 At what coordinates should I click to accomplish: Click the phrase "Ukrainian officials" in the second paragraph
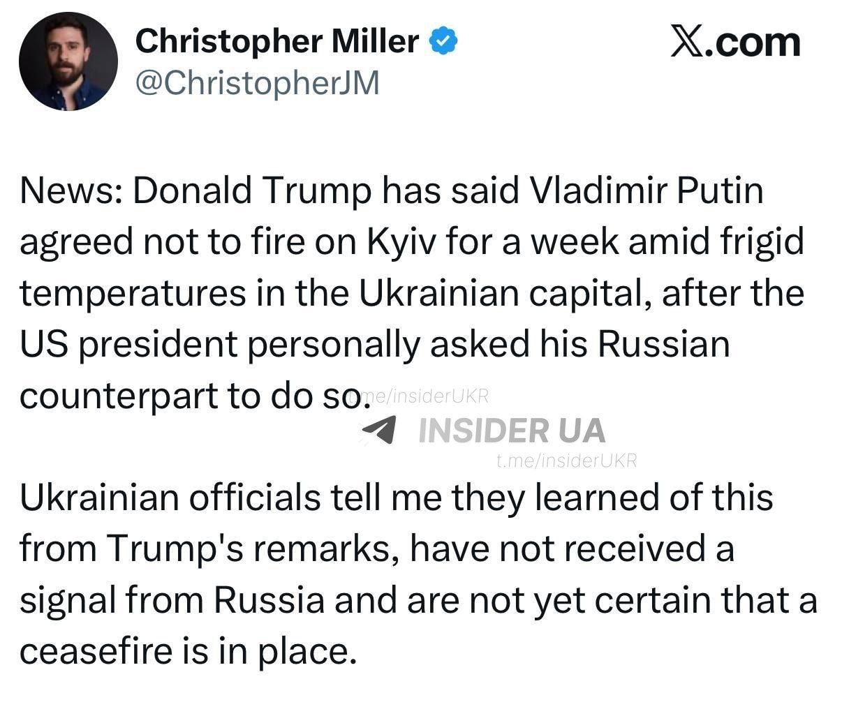pos(170,498)
